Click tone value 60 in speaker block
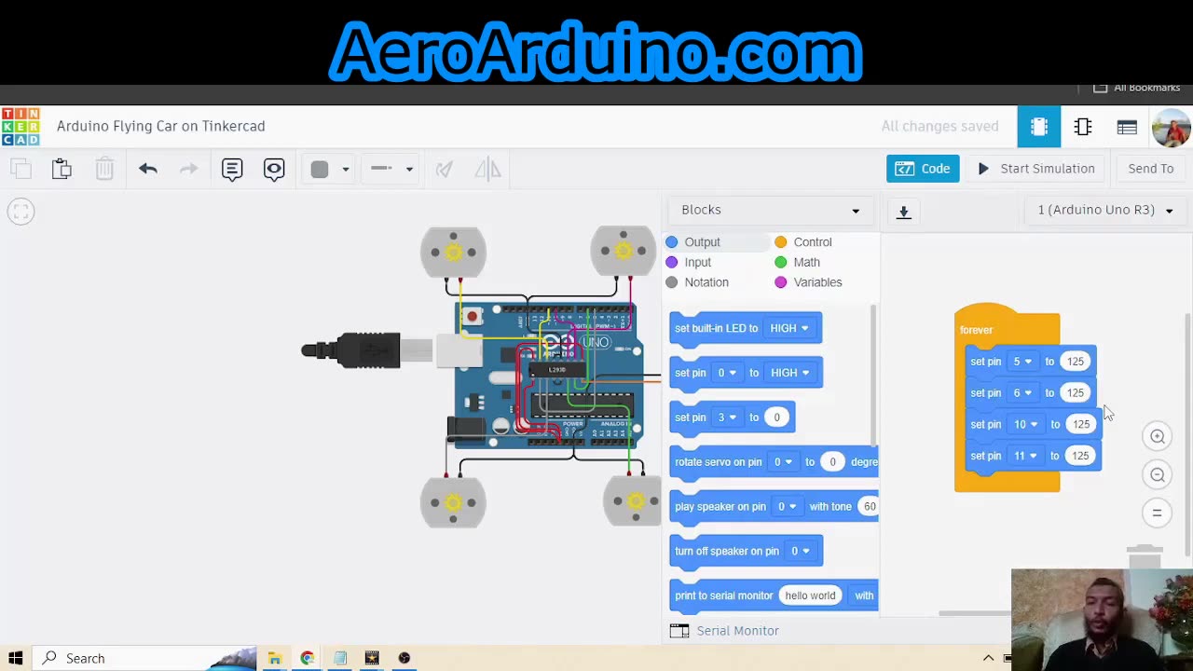This screenshot has height=671, width=1193. [869, 507]
